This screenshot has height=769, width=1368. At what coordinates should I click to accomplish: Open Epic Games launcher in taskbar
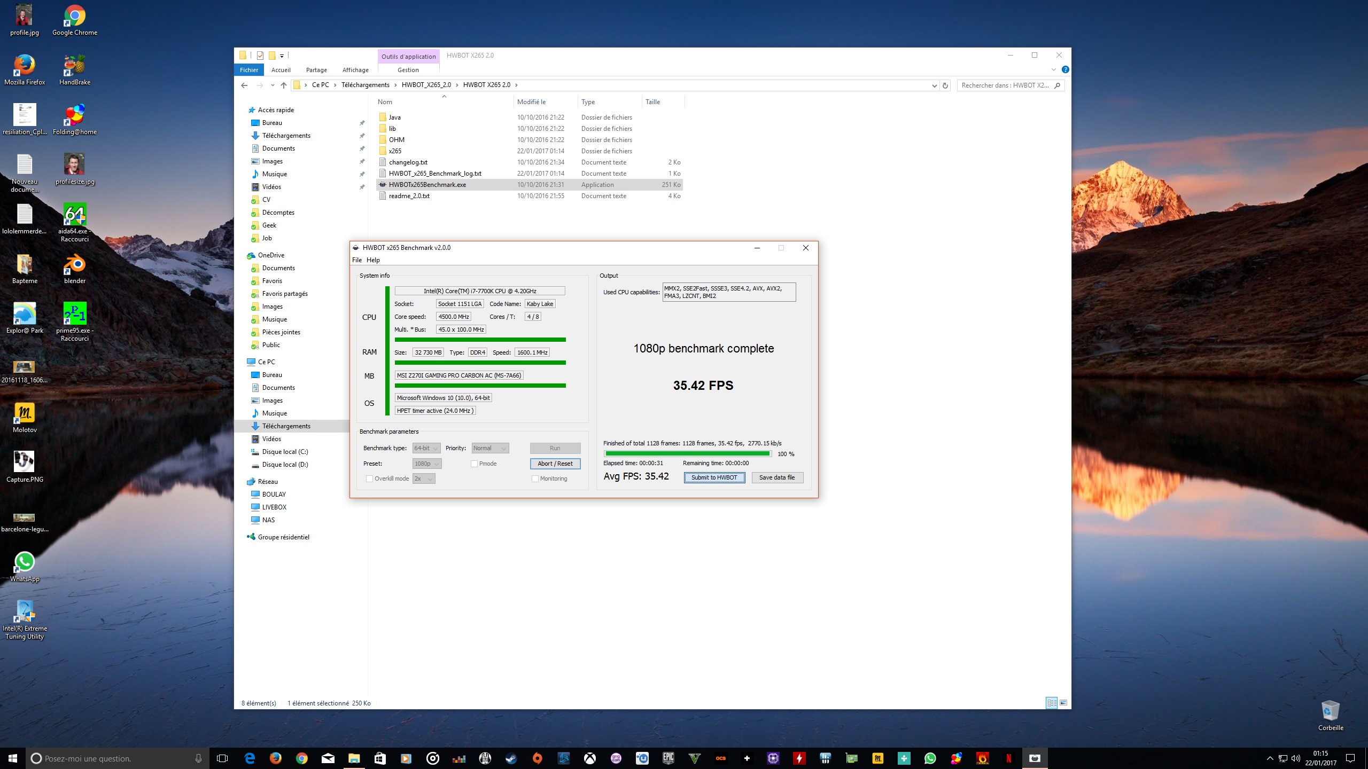click(x=669, y=758)
